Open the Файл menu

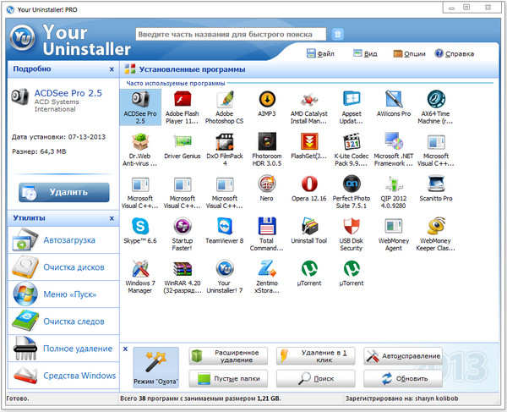coord(319,53)
